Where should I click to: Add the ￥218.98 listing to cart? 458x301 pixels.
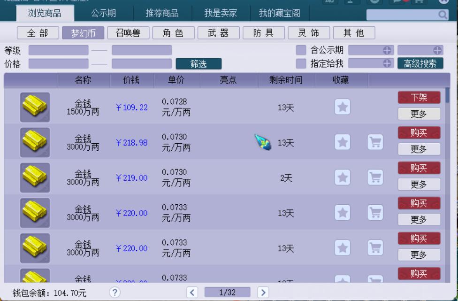point(375,142)
